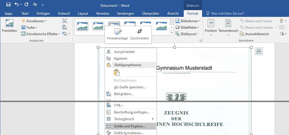
Task: Select Kopieren in the context menu
Action: [x=121, y=58]
